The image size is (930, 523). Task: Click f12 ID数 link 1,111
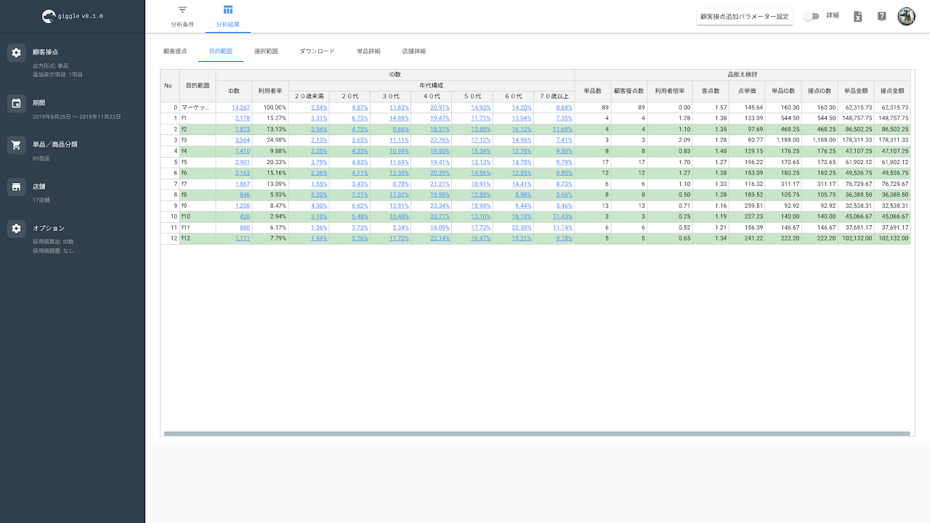click(x=243, y=238)
